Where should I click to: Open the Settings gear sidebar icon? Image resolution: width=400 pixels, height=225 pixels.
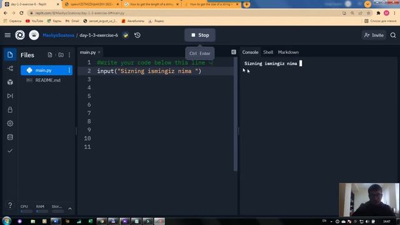[10, 124]
